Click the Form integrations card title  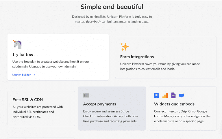tap(137, 57)
